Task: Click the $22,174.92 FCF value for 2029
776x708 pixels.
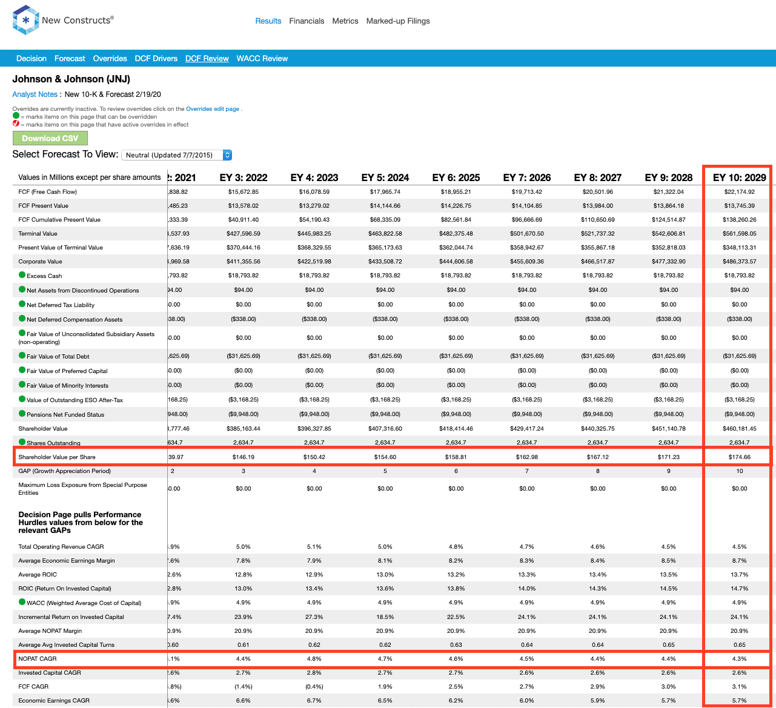Action: pos(739,191)
